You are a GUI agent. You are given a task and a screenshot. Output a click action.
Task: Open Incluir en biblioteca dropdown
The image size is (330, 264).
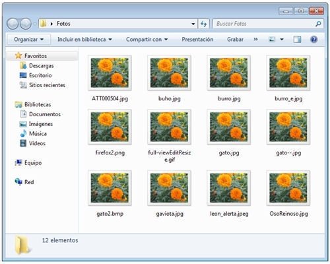pos(84,40)
